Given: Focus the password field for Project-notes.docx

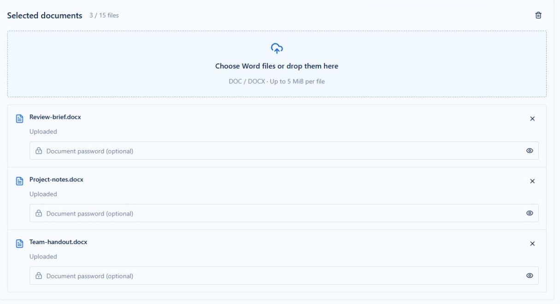Looking at the screenshot, I should 284,213.
